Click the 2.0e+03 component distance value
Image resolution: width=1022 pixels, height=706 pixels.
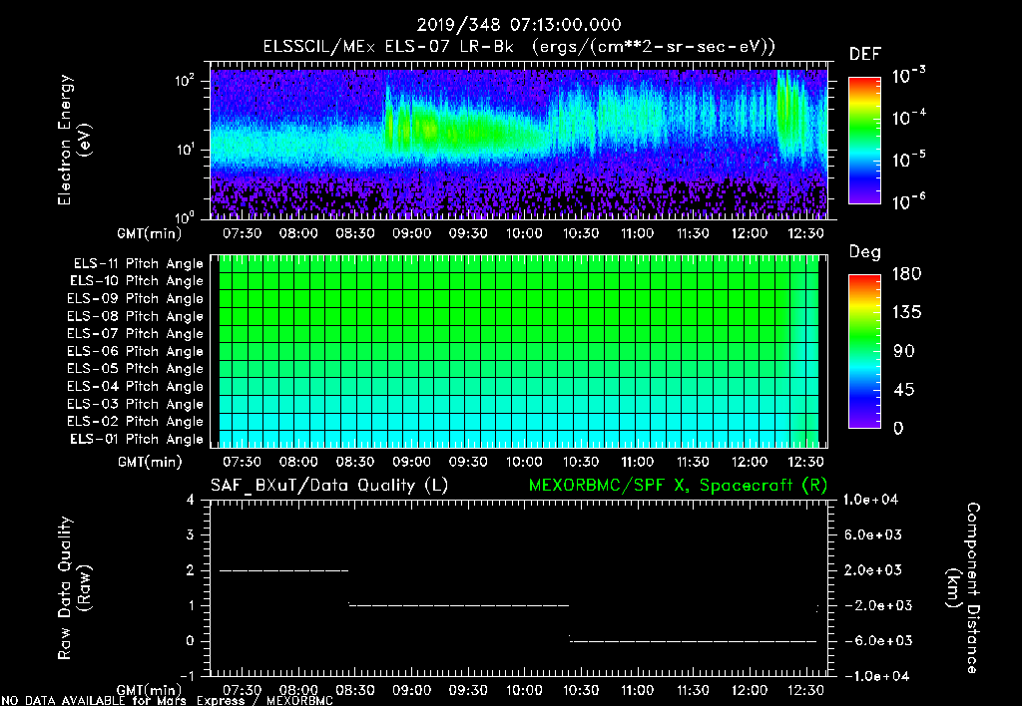coord(873,570)
